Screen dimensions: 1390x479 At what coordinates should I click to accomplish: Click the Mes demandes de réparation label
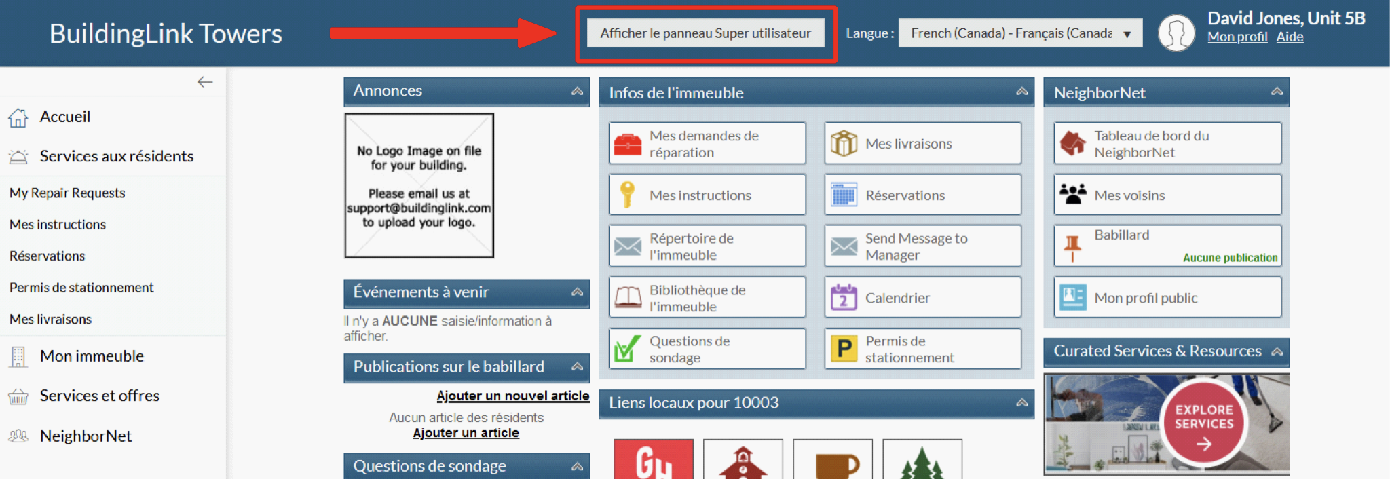(704, 144)
